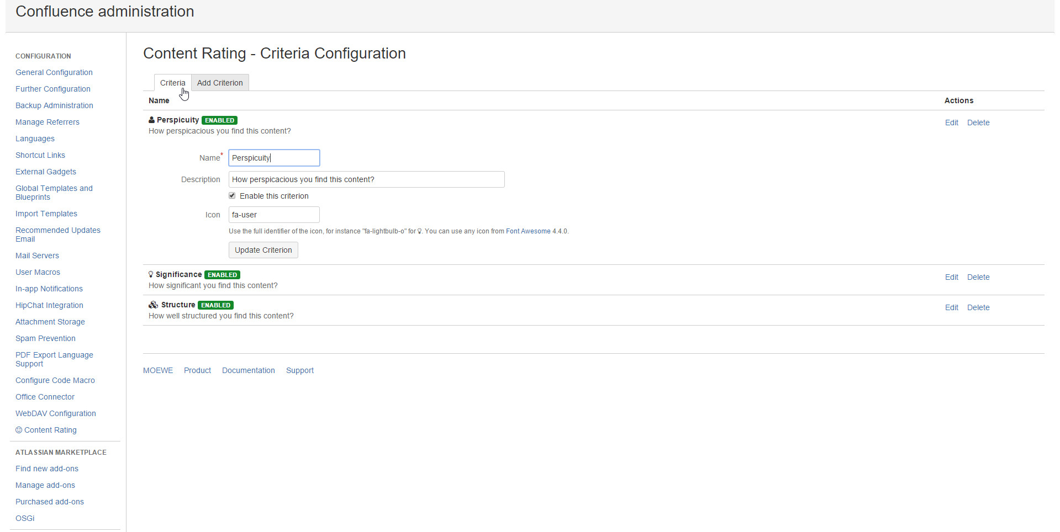Screen dimensions: 1060x532
Task: Click text 'How significant you find this content?'
Action: 213,285
